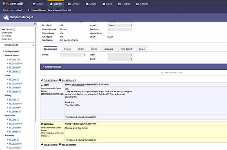This screenshot has width=227, height=150.
Task: Open the Order association dropdown
Action: 120,55
